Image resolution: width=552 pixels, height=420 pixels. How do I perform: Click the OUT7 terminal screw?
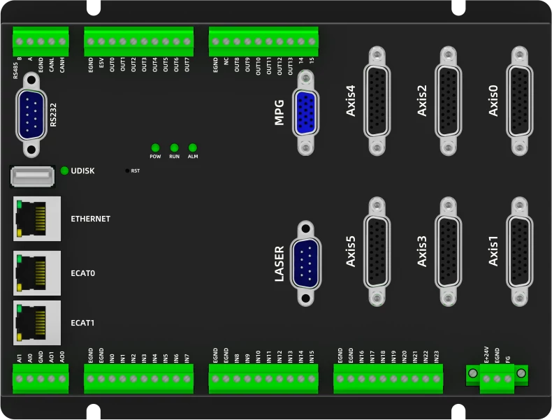[x=187, y=41]
